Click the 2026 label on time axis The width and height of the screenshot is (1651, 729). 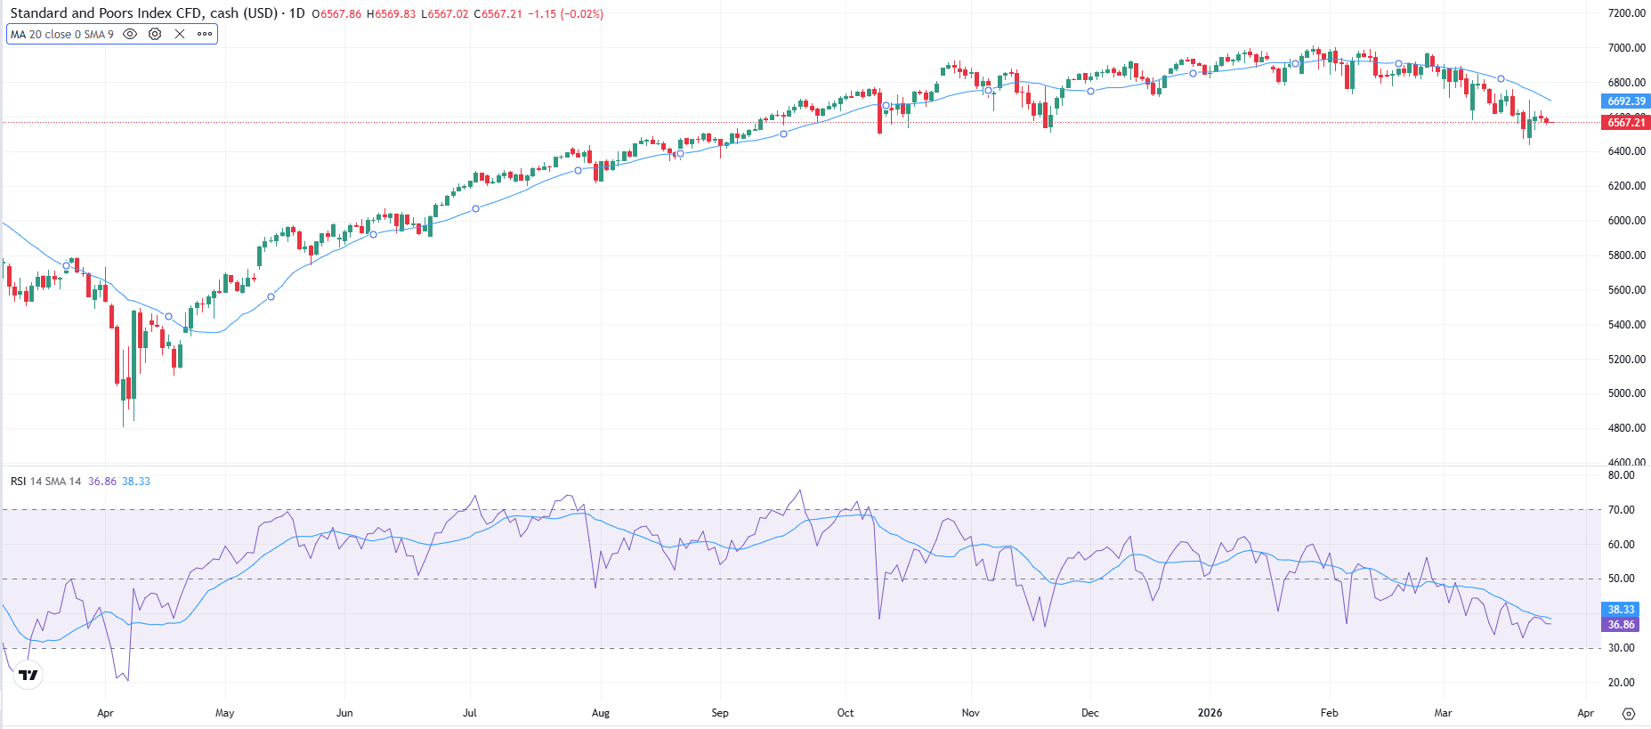[1210, 713]
